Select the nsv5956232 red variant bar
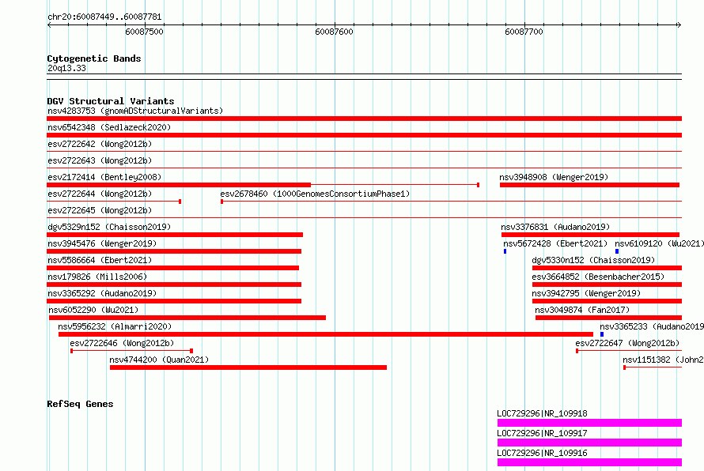The height and width of the screenshot is (471, 704). coord(326,334)
